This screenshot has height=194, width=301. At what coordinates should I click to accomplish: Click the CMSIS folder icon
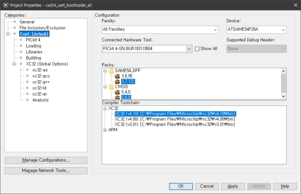111,86
